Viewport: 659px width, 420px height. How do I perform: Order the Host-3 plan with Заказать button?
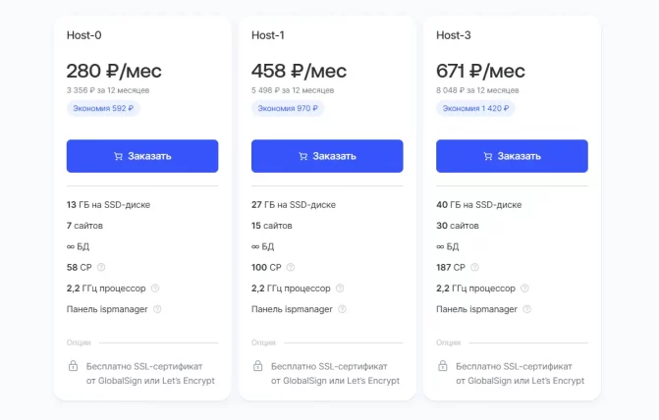click(x=512, y=156)
